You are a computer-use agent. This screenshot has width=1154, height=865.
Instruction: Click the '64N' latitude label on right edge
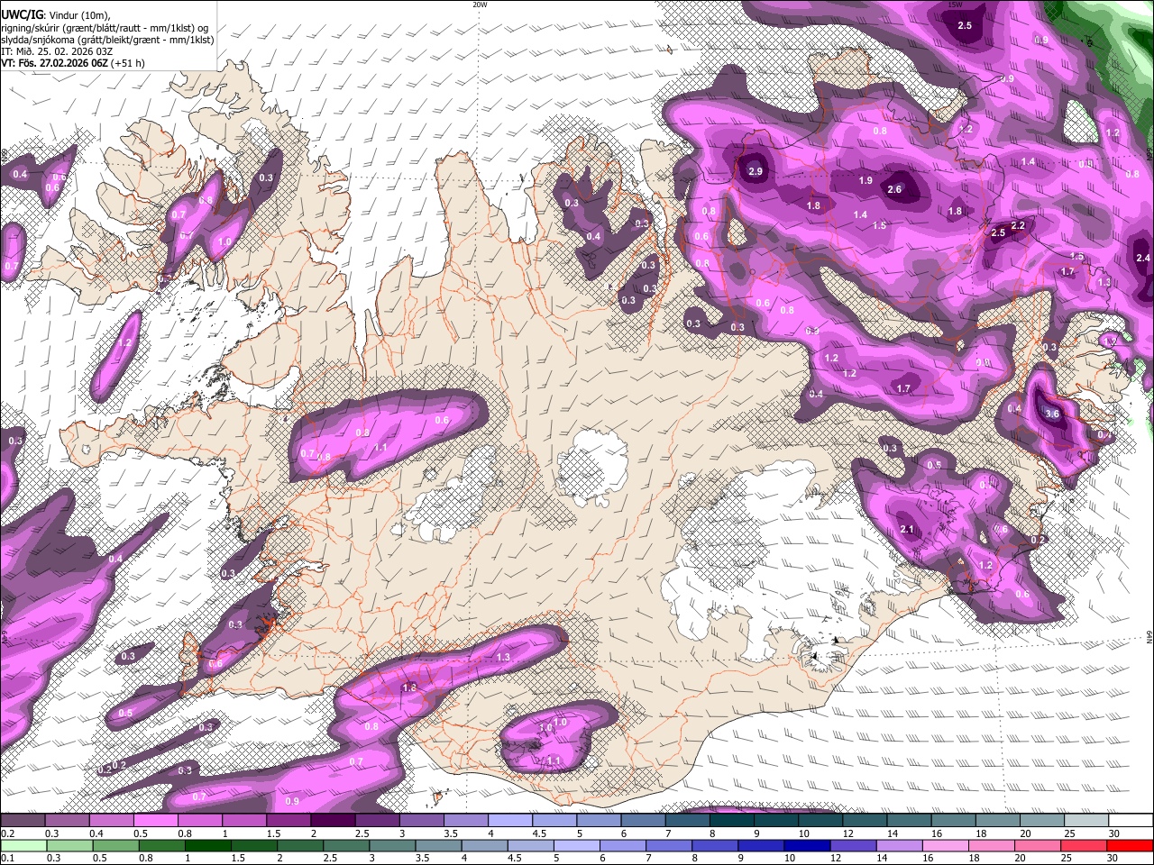1149,637
